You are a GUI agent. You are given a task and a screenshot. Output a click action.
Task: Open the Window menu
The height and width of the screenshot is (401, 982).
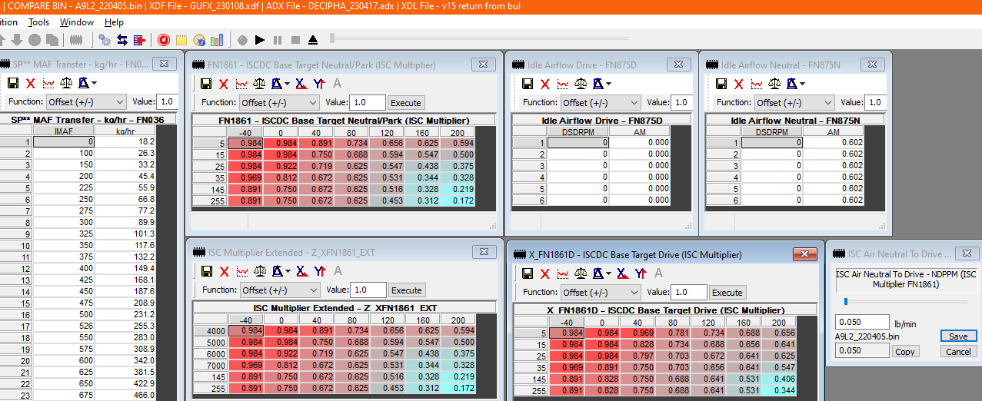point(77,22)
